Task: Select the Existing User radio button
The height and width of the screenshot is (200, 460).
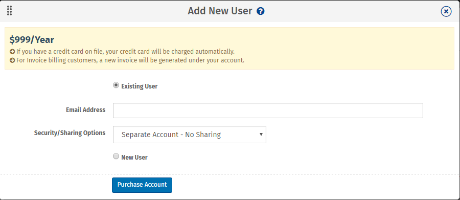Action: [116, 85]
